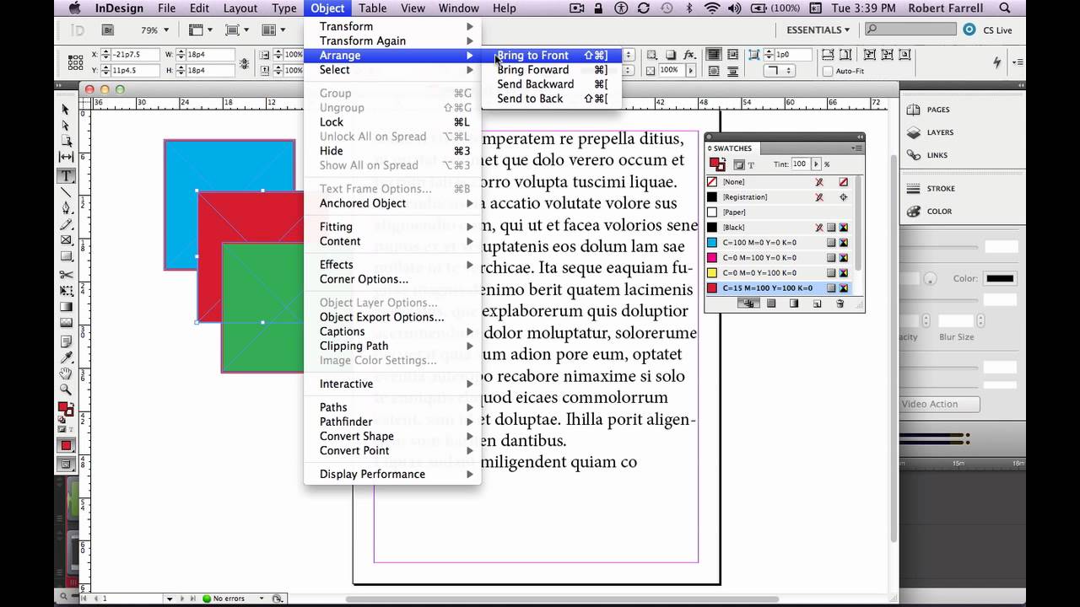Viewport: 1080px width, 607px height.
Task: Select the C=100 M=0 Y=0 K=0 swatch
Action: pyautogui.click(x=778, y=243)
